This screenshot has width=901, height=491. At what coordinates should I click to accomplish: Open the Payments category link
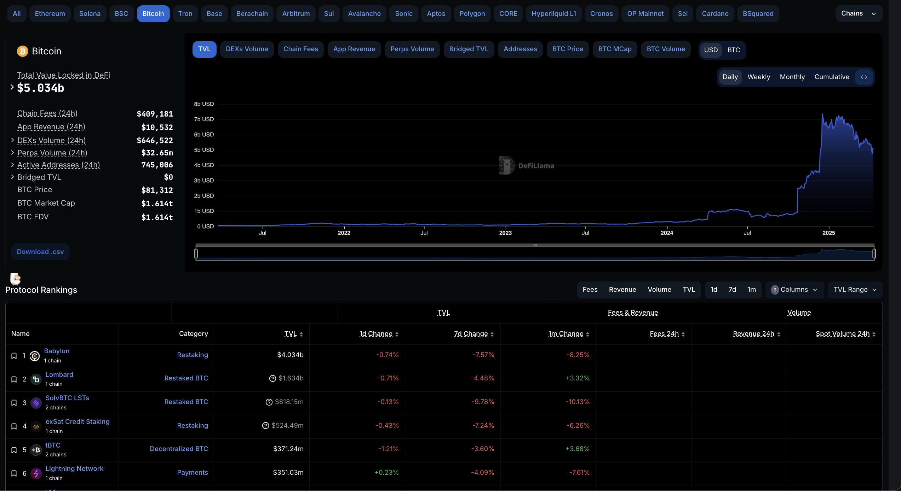(x=193, y=473)
